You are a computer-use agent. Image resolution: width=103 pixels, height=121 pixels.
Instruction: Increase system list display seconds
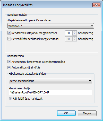click(74, 32)
